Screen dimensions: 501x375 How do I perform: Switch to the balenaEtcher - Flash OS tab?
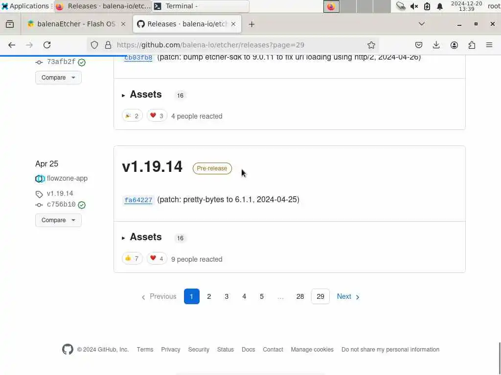point(77,24)
